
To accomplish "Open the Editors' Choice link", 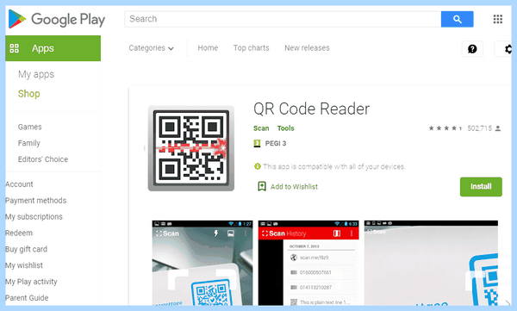I will tap(43, 159).
